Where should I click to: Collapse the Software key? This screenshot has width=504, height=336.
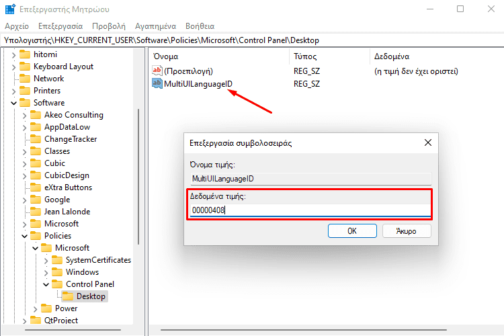13,103
